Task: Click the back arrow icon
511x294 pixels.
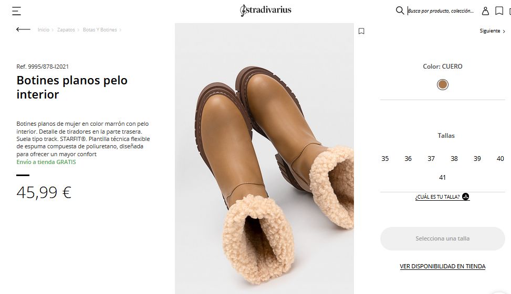Action: [x=23, y=30]
